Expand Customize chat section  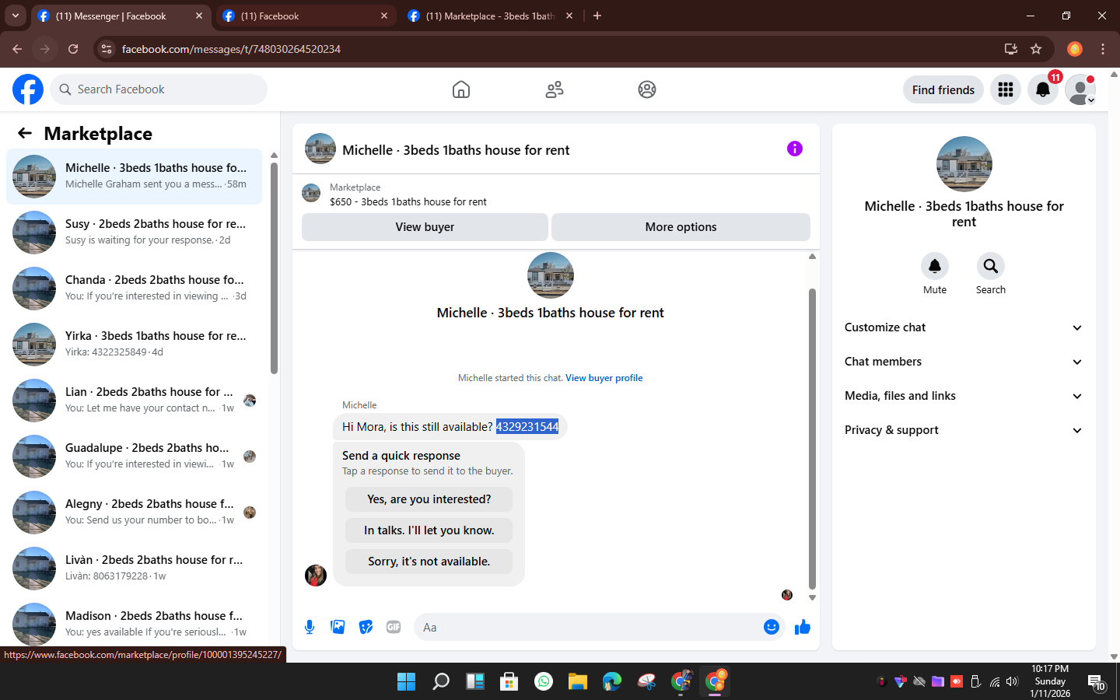coord(964,327)
